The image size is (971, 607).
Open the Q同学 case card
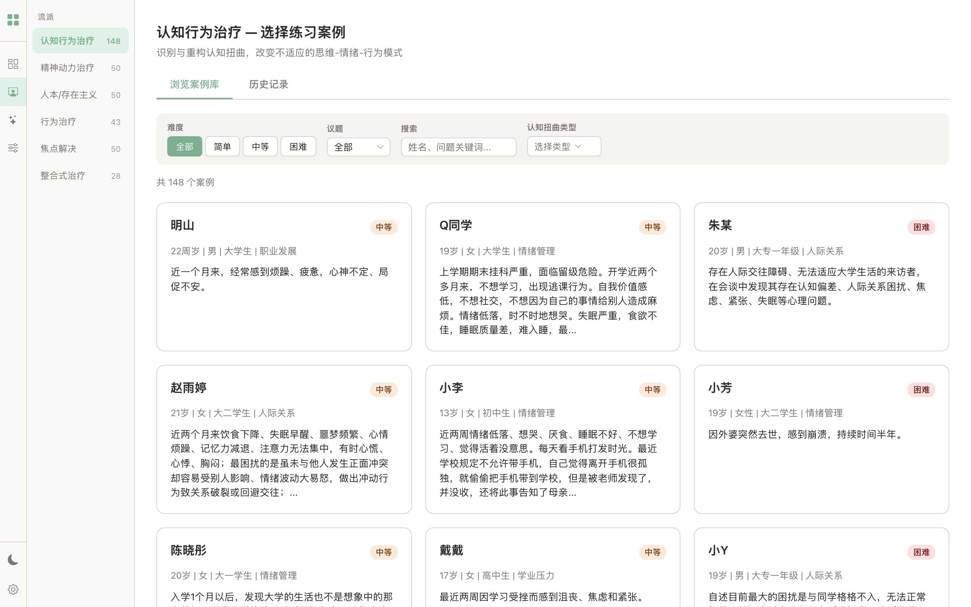[553, 277]
